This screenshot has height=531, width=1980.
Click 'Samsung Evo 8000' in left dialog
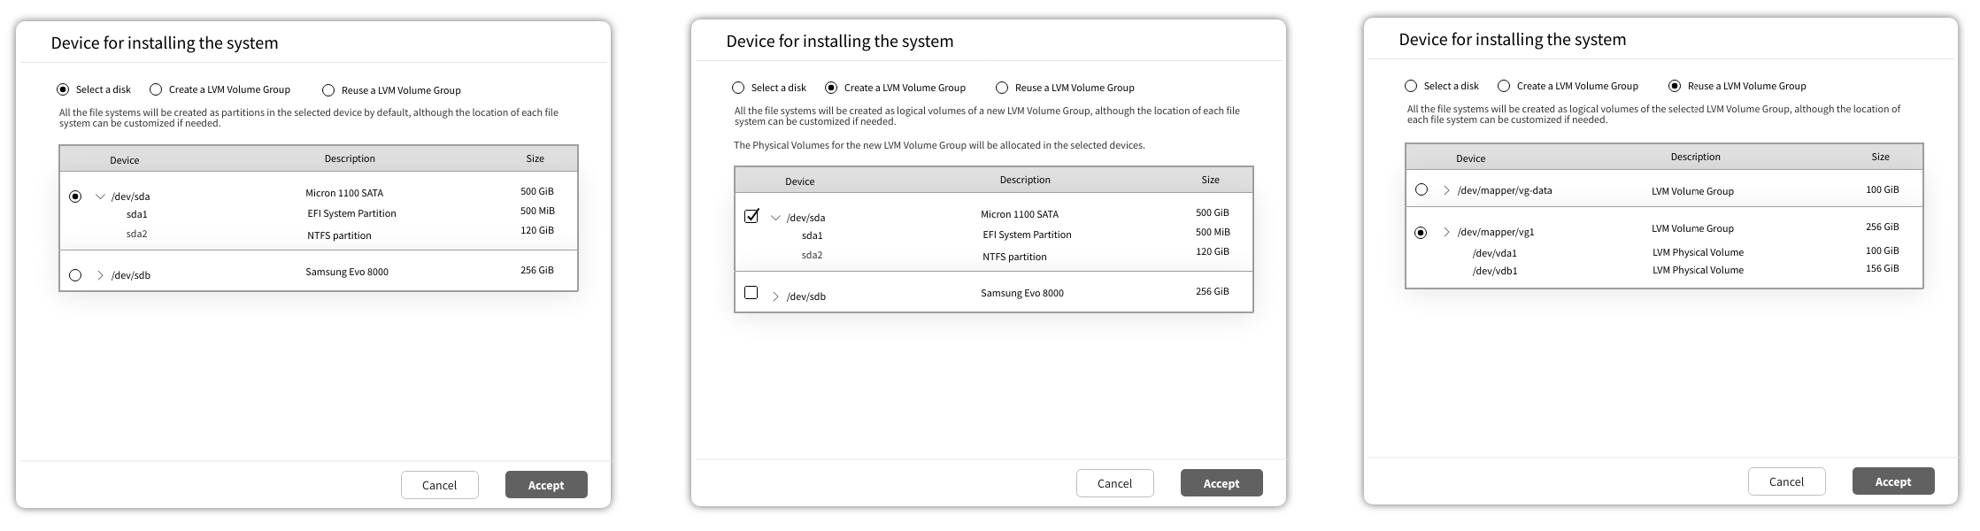click(347, 272)
